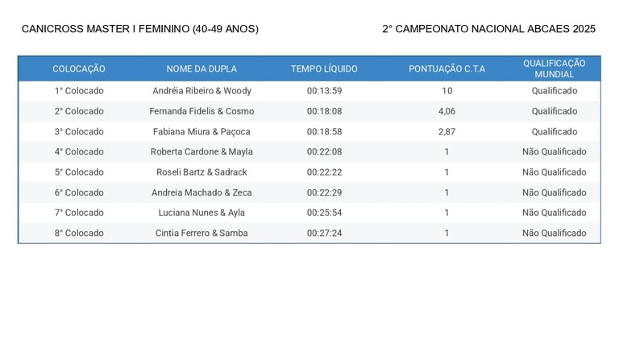
Task: Select the Fabiana Miura & Paçoca cell
Action: tap(201, 132)
